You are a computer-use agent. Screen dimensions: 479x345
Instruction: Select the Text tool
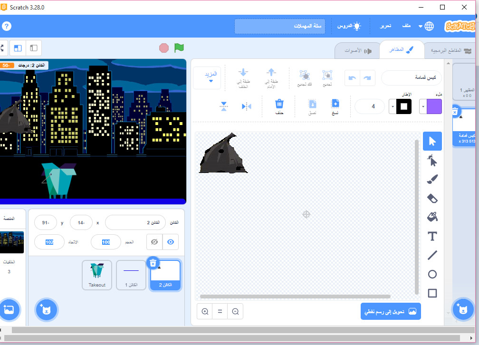pyautogui.click(x=432, y=236)
